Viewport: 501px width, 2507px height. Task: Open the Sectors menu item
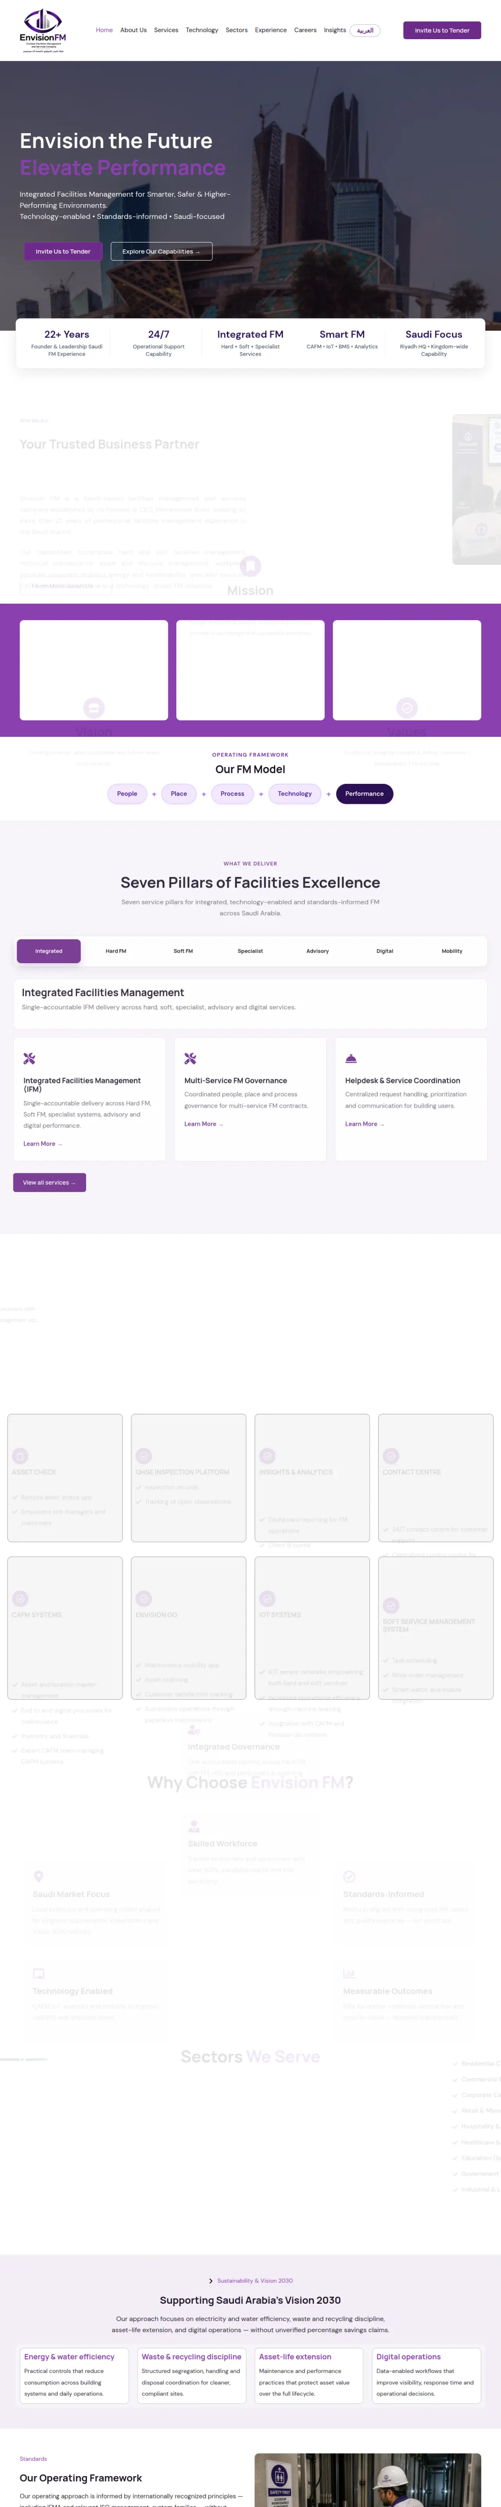click(x=236, y=30)
